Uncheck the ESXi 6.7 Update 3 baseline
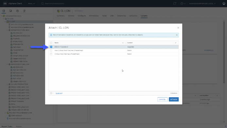 [51, 47]
